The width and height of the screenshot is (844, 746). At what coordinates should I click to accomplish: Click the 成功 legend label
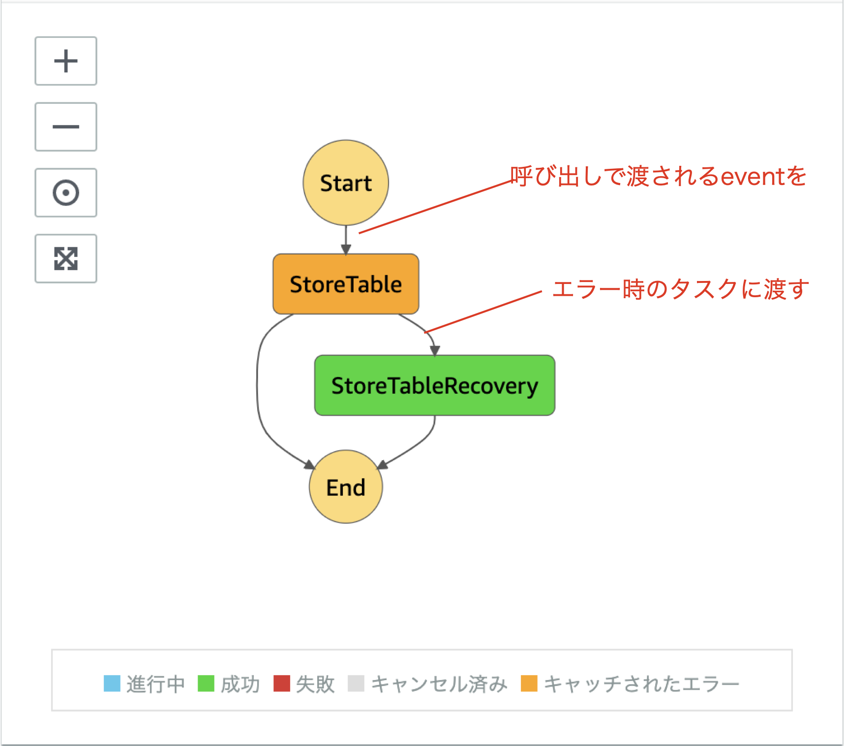[x=240, y=684]
